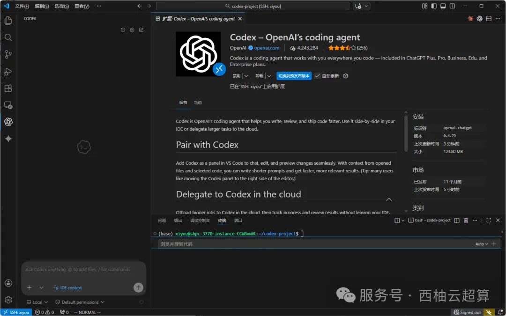Maximize the terminal panel size
506x316 pixels.
pos(489,220)
